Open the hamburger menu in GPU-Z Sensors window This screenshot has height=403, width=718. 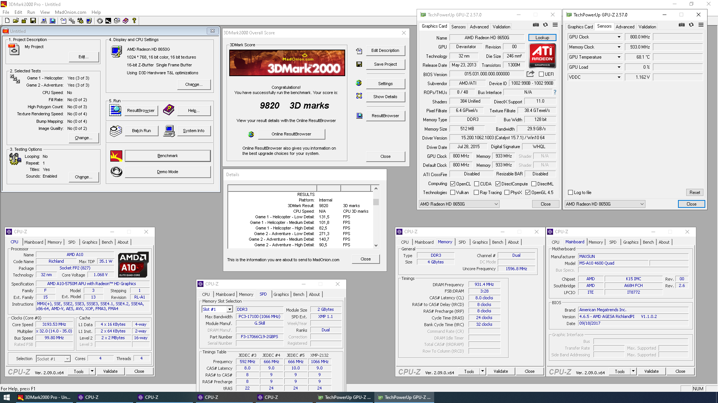(701, 25)
